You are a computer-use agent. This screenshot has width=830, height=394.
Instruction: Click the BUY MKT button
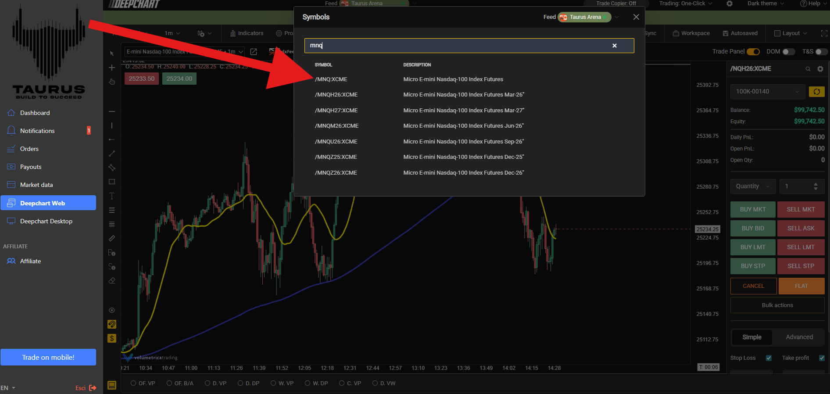click(753, 210)
